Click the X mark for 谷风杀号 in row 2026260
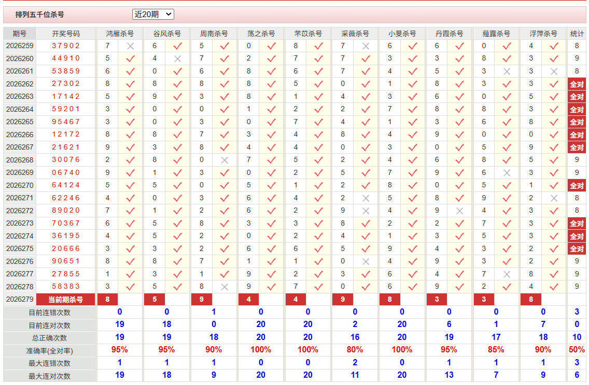Viewport: 589px width, 385px height. tap(177, 59)
